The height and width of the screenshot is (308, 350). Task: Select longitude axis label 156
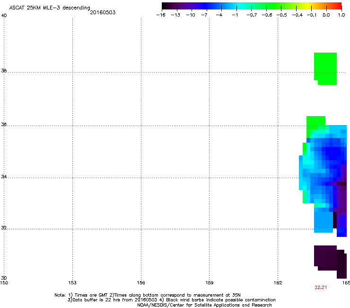141,283
